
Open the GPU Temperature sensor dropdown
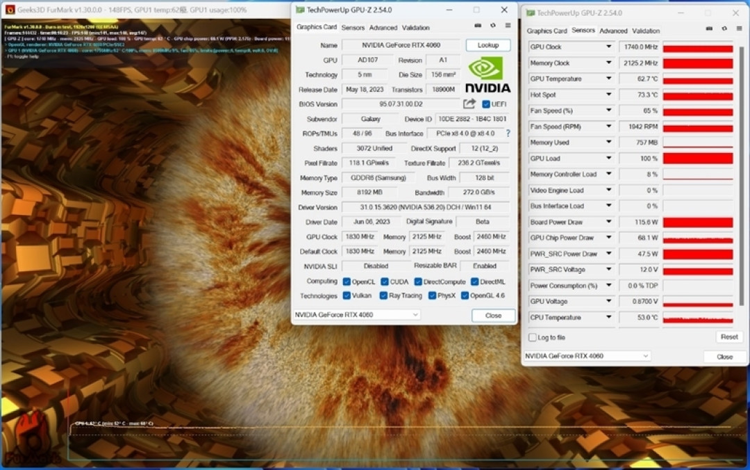[608, 79]
